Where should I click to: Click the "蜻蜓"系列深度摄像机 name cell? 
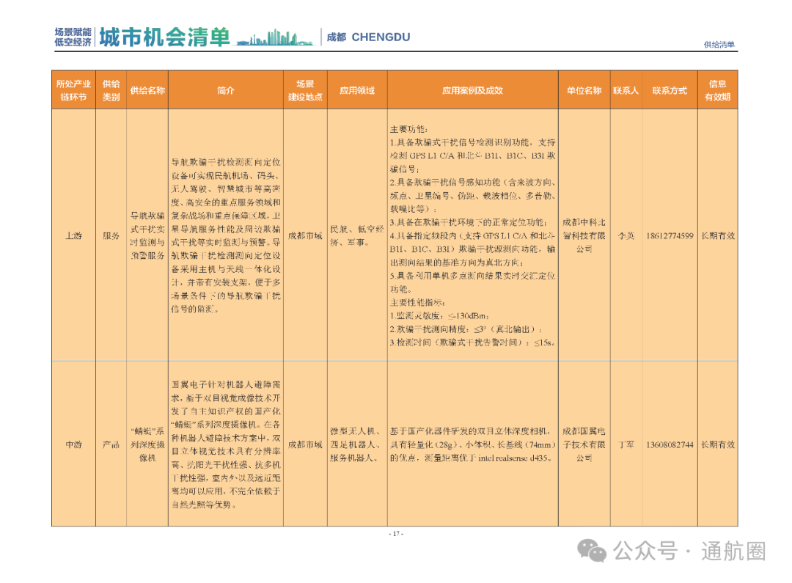[147, 444]
